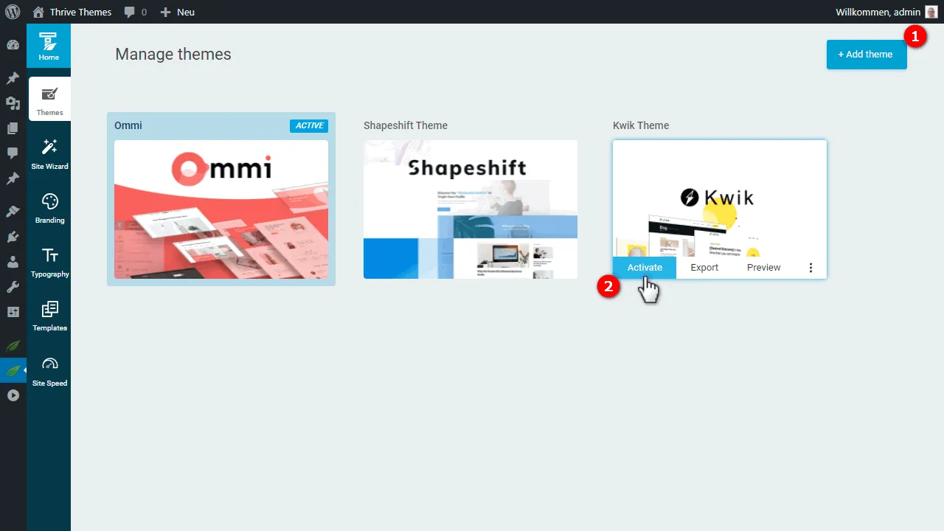Viewport: 944px width, 531px height.
Task: Click the ACTIVE badge on Ommi
Action: (309, 125)
